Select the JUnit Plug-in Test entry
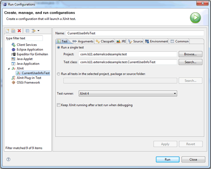Viewport: 211px width, 169px height. (29, 78)
